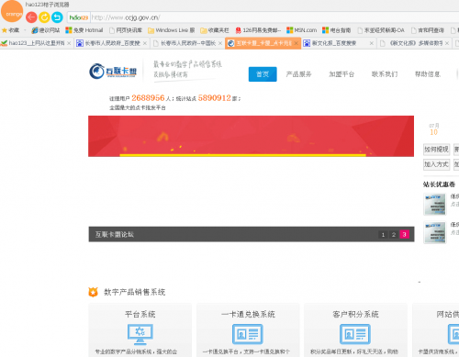The height and width of the screenshot is (357, 459).
Task: Open the Windows Live bookmark folder
Action: [x=171, y=30]
